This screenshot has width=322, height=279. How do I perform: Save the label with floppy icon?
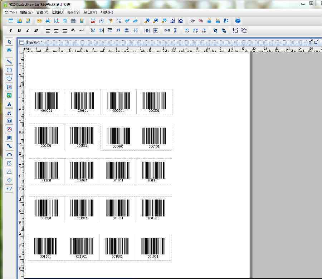click(x=28, y=21)
